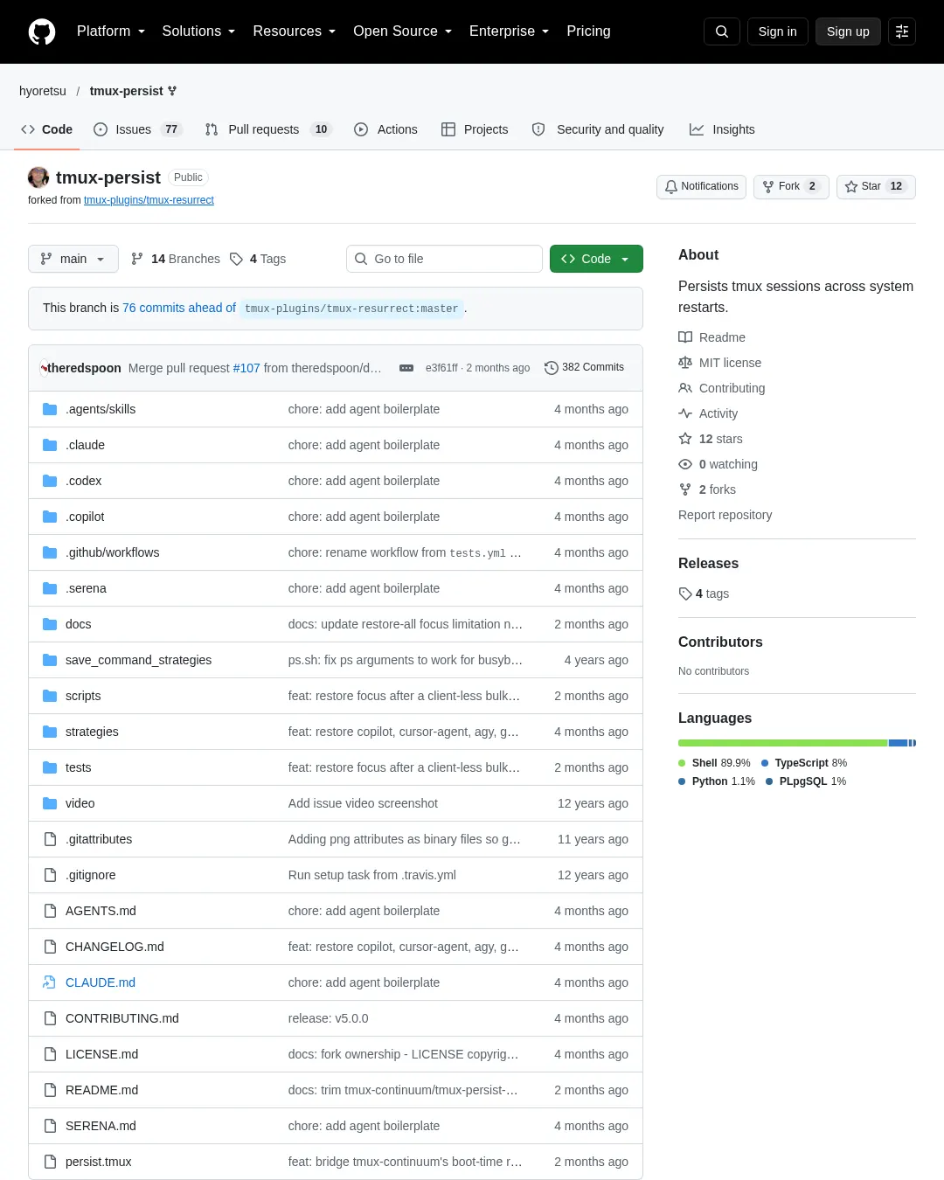Click the fork icon beside 2 forks

pyautogui.click(x=685, y=489)
